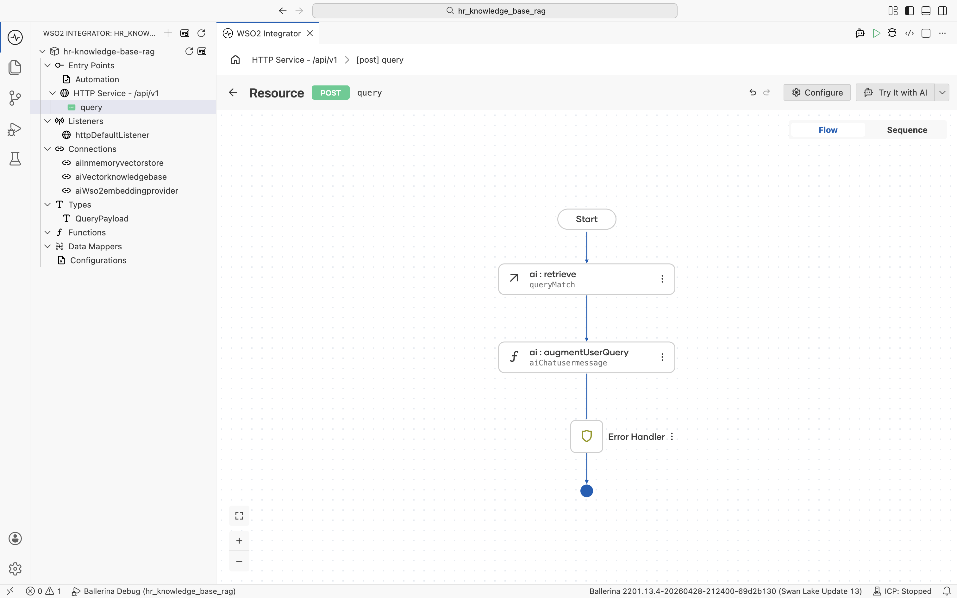Click the Try It with AI button
This screenshot has height=598, width=957.
[x=895, y=92]
